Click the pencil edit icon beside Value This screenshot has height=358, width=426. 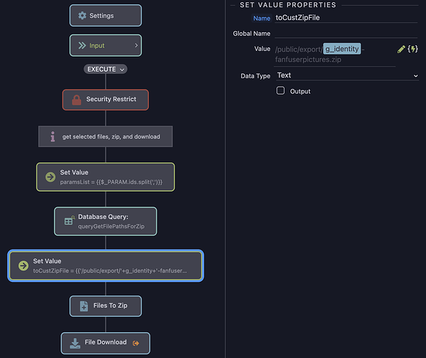pos(401,49)
